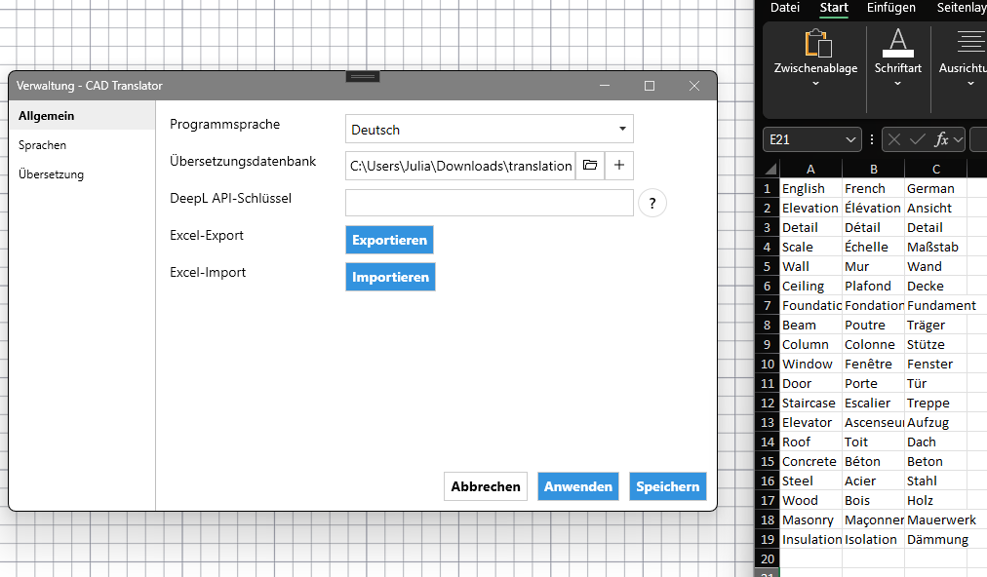This screenshot has width=987, height=577.
Task: Select row 20 header in Excel
Action: (767, 558)
